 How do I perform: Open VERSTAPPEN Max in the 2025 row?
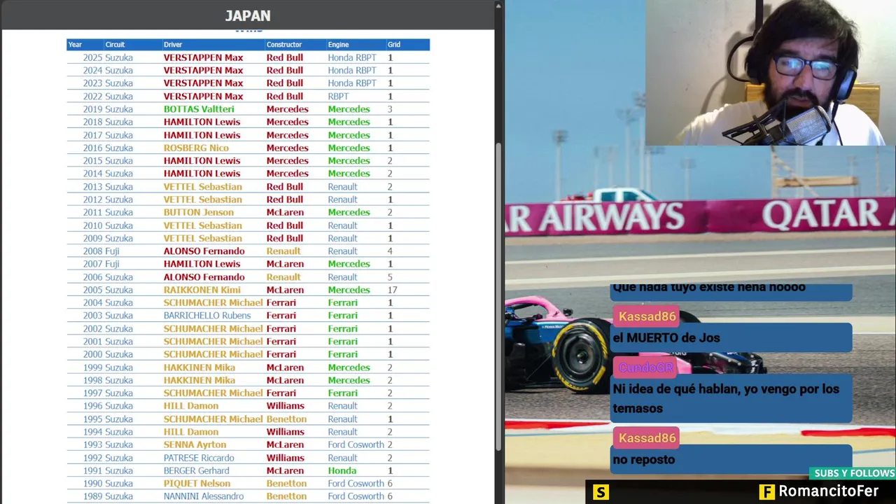pos(203,57)
